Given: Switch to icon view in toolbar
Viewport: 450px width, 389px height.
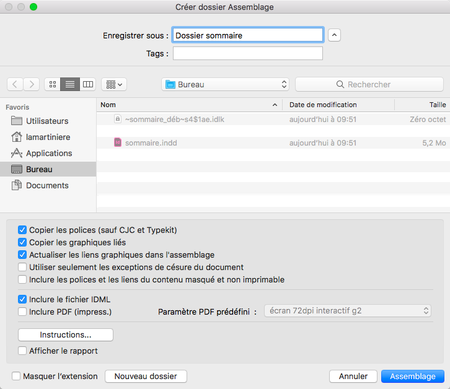Looking at the screenshot, I should coord(52,84).
